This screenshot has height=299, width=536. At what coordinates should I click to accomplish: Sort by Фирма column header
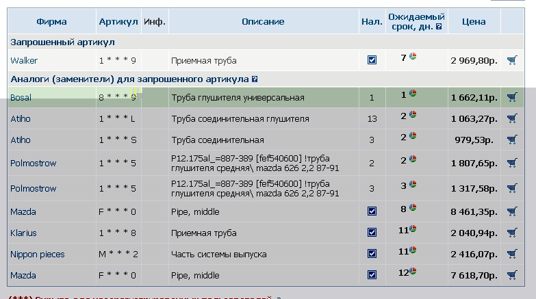51,21
